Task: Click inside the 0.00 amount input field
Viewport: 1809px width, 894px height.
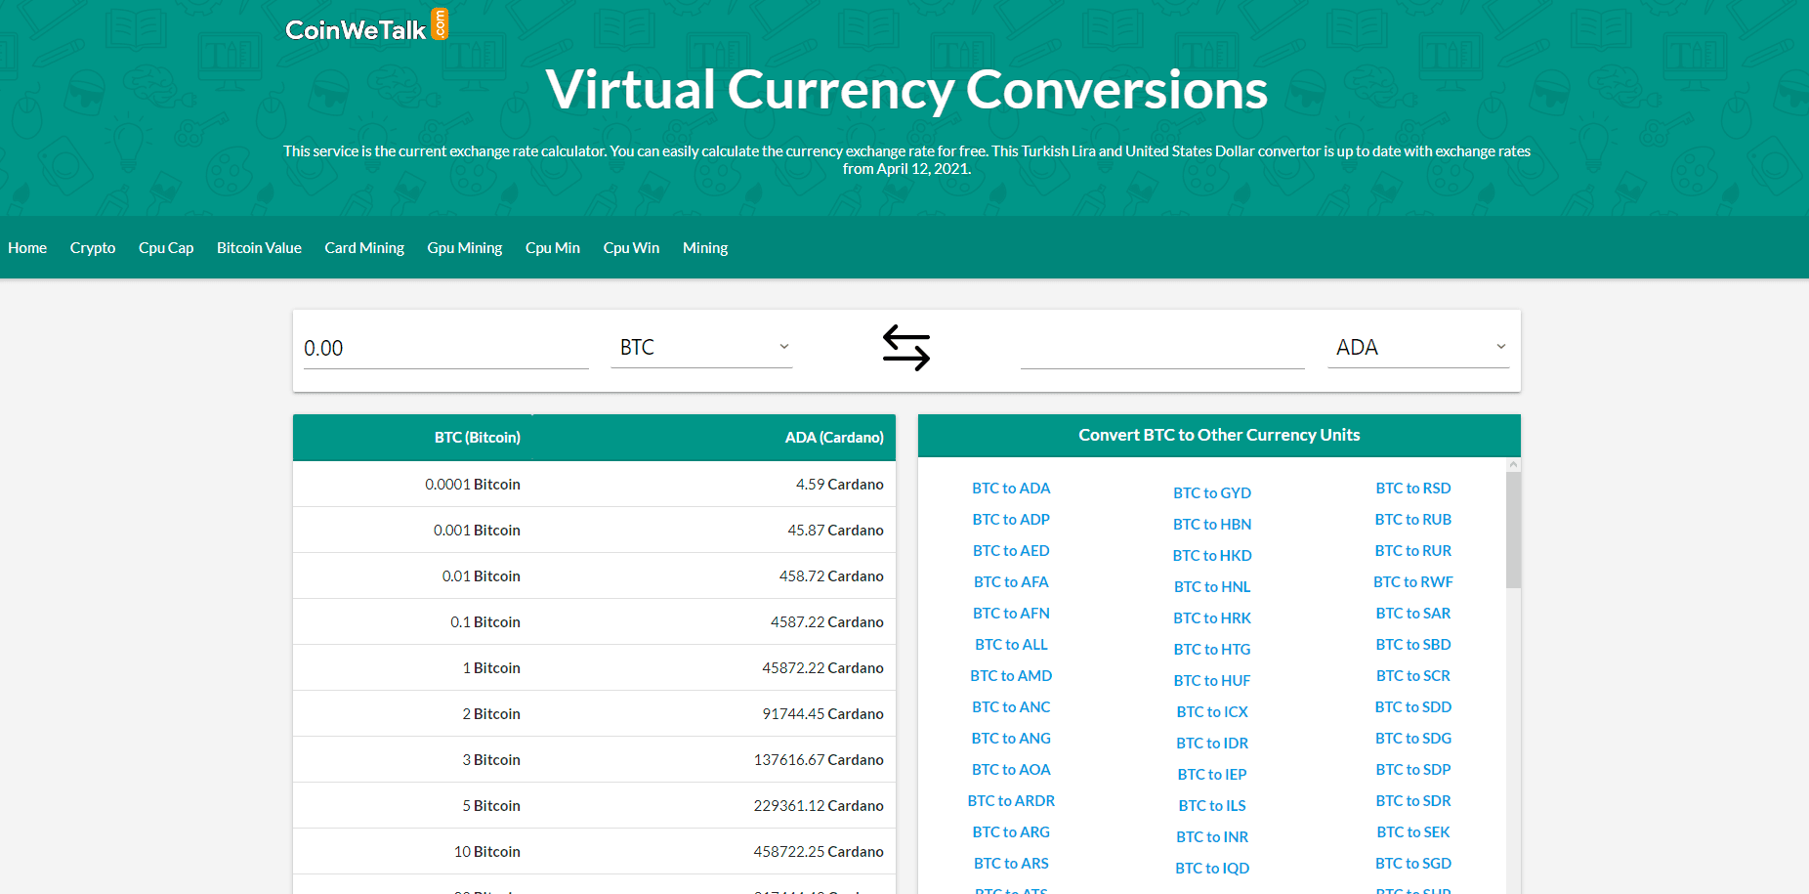Action: pos(444,347)
